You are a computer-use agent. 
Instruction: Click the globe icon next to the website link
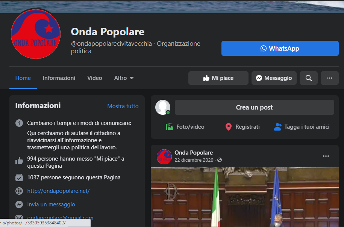pyautogui.click(x=19, y=191)
